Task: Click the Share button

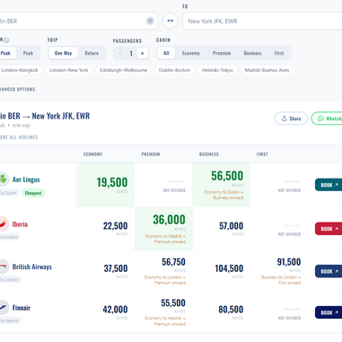Action: 291,118
